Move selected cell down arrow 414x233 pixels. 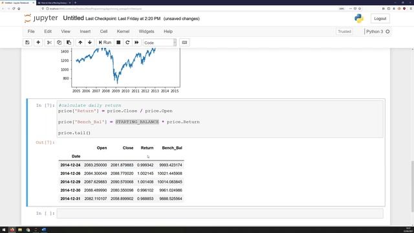click(90, 43)
